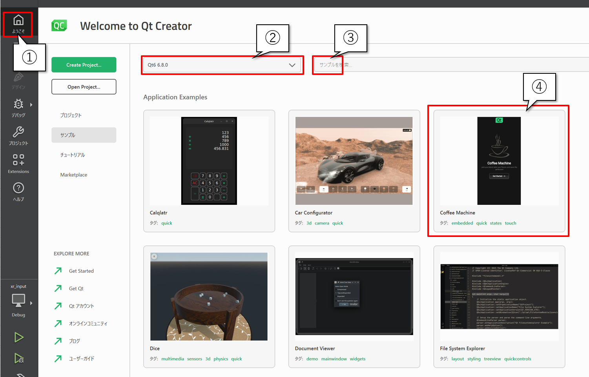Open the Qt6 6.8.0 version dropdown
This screenshot has height=377, width=589.
[x=222, y=65]
